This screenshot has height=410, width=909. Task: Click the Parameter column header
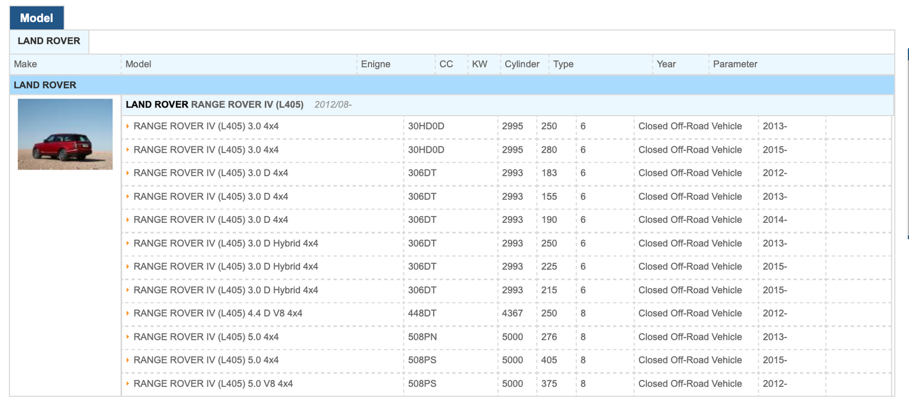point(735,64)
